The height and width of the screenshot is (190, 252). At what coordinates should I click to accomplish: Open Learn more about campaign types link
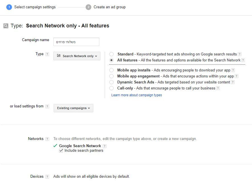click(x=137, y=95)
